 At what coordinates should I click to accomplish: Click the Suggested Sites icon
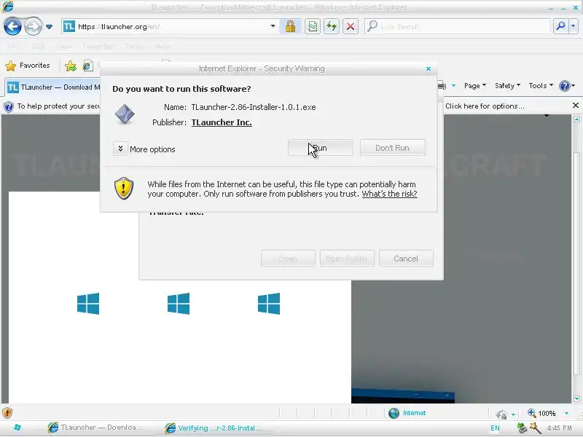(87, 66)
